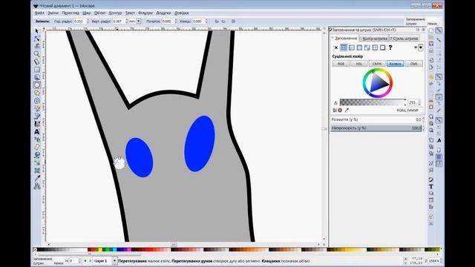Select the Node editing tool
This screenshot has height=267, width=475.
[x=37, y=39]
